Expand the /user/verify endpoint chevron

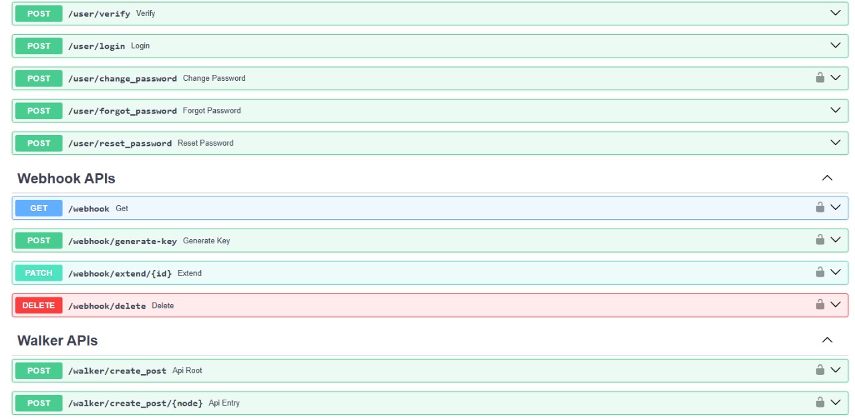pos(834,13)
